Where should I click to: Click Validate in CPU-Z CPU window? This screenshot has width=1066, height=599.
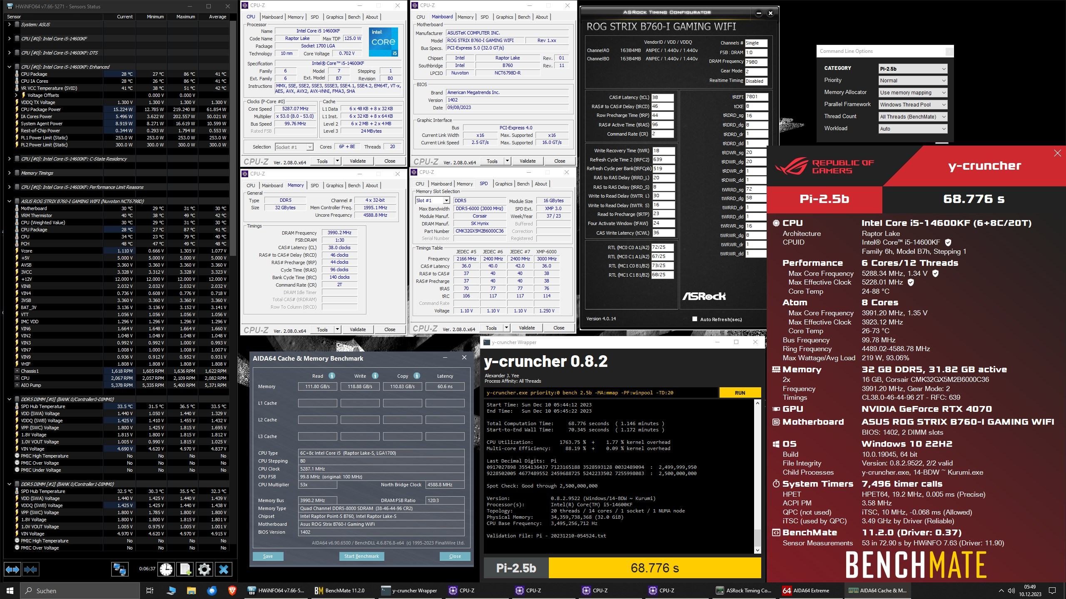(x=357, y=161)
